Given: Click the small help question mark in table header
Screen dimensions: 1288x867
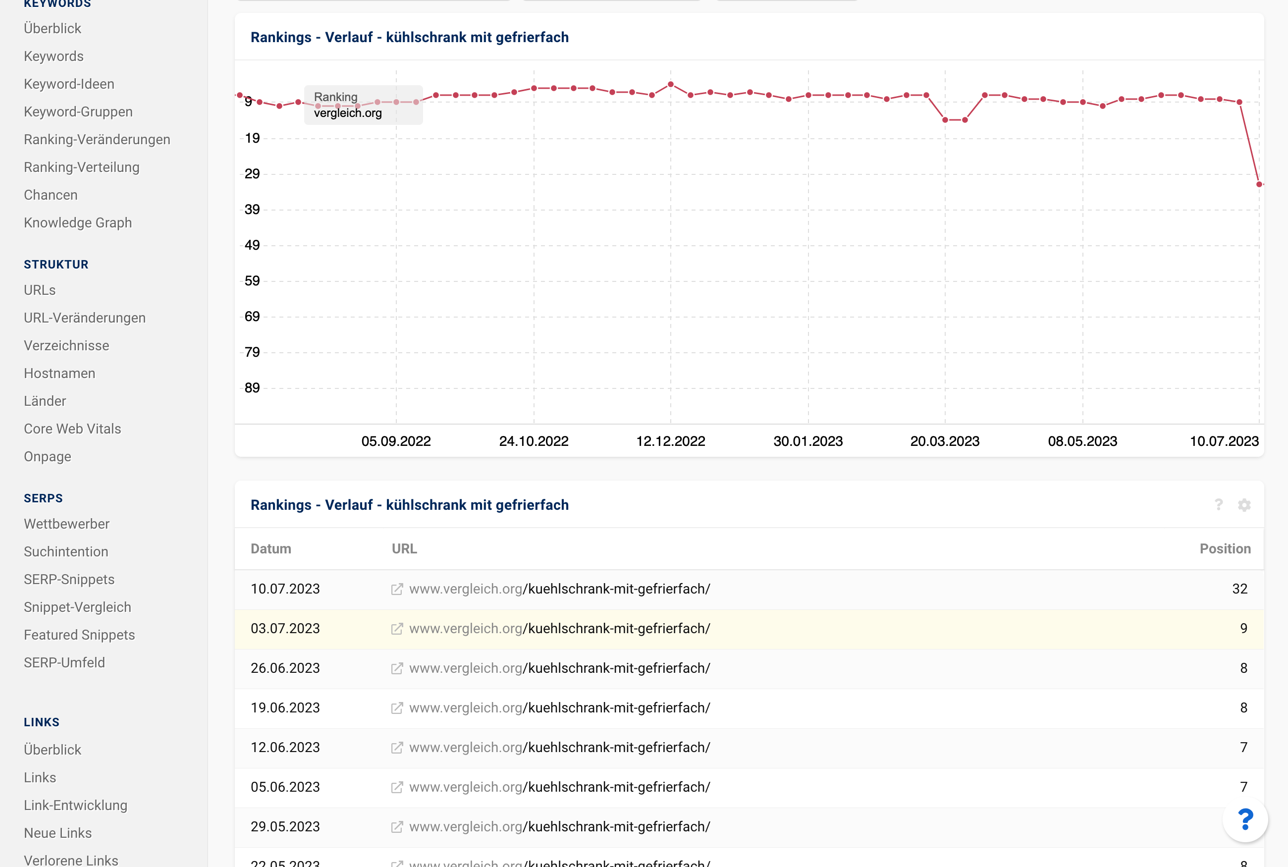Looking at the screenshot, I should [x=1218, y=504].
